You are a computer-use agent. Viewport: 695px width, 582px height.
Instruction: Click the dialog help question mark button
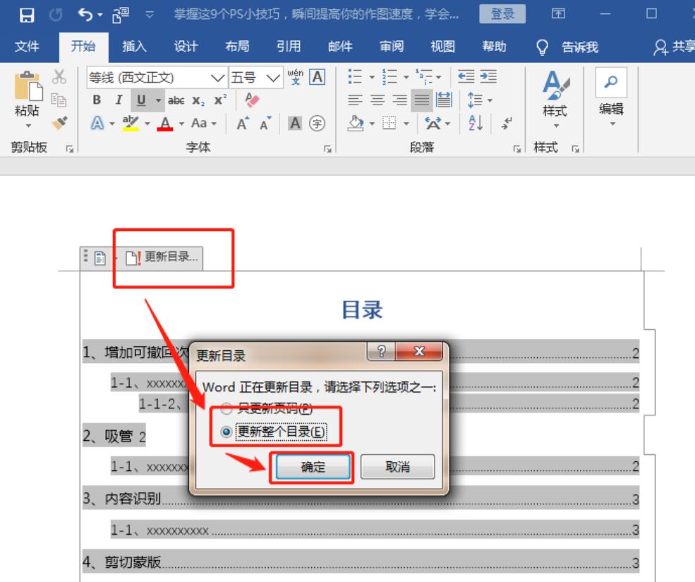coord(381,352)
